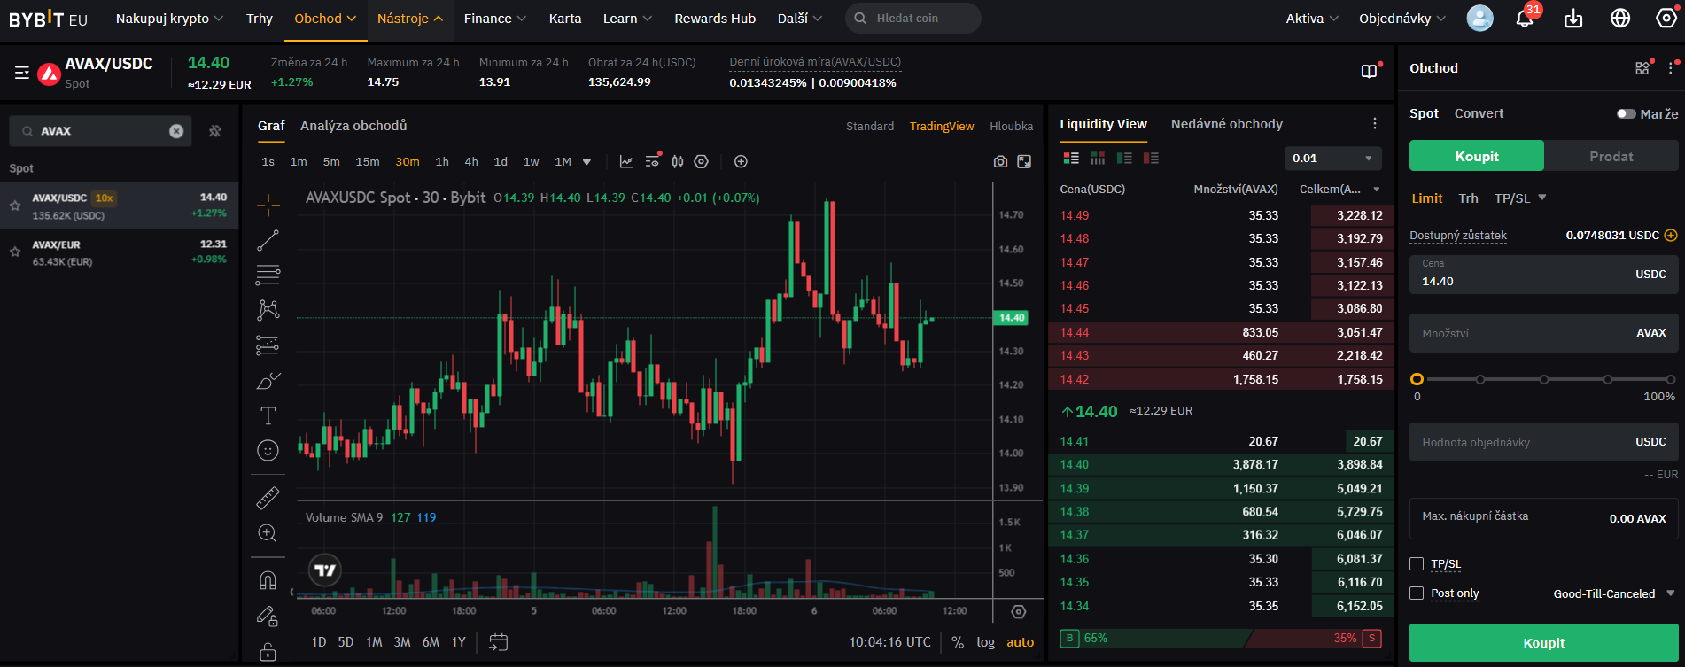Click the 100% mark on amount slider
The height and width of the screenshot is (667, 1685).
pos(1671,379)
